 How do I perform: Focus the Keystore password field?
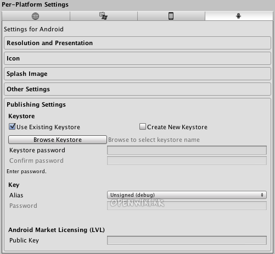coord(187,150)
